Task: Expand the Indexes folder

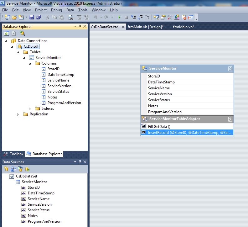Action: pos(30,109)
